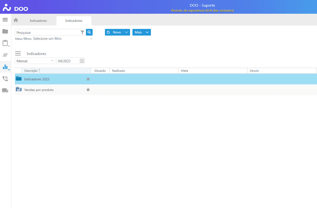
Task: Click the Pesquisar search field
Action: pyautogui.click(x=47, y=33)
